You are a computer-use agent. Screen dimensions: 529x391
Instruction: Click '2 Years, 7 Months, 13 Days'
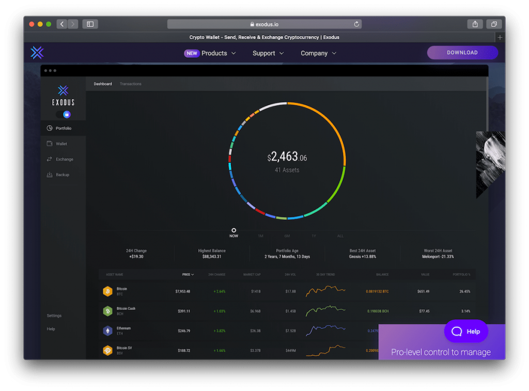point(287,257)
